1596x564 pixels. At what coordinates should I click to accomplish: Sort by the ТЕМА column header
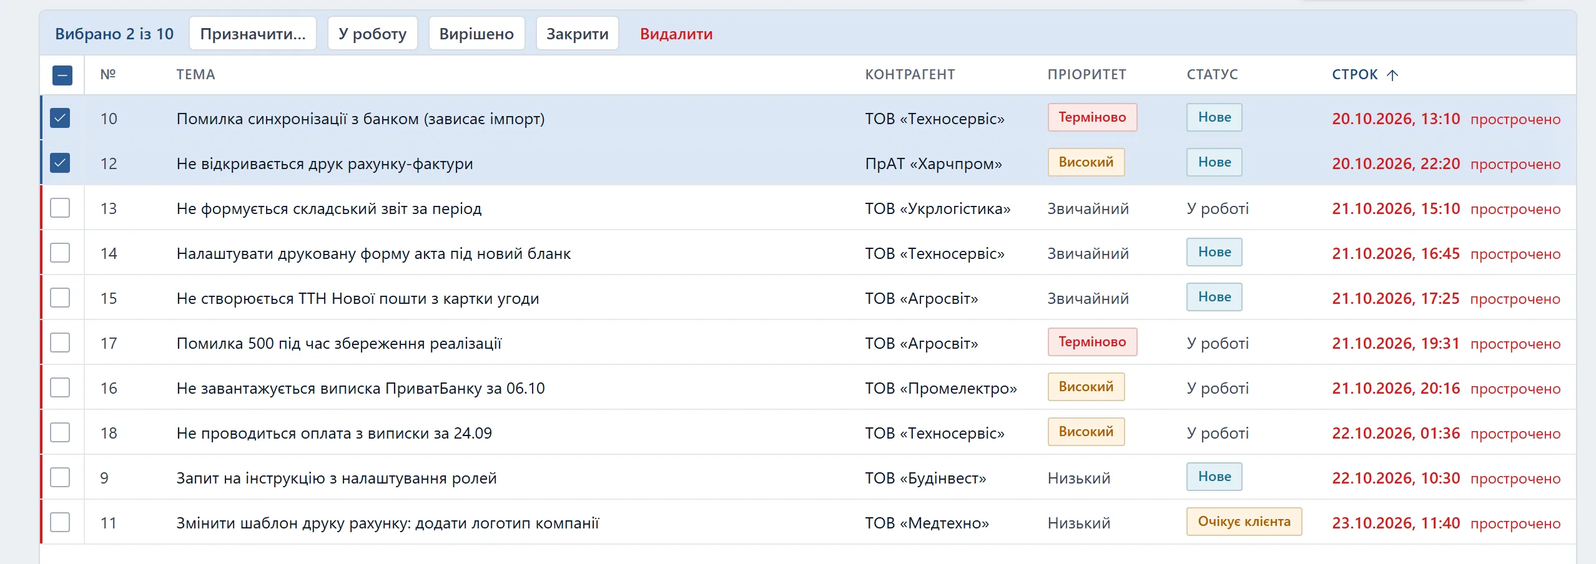coord(195,75)
